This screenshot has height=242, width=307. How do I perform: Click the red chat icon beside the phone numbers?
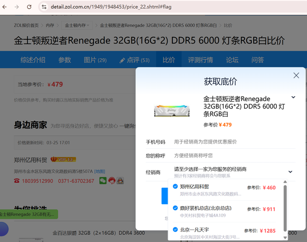(x=112, y=181)
